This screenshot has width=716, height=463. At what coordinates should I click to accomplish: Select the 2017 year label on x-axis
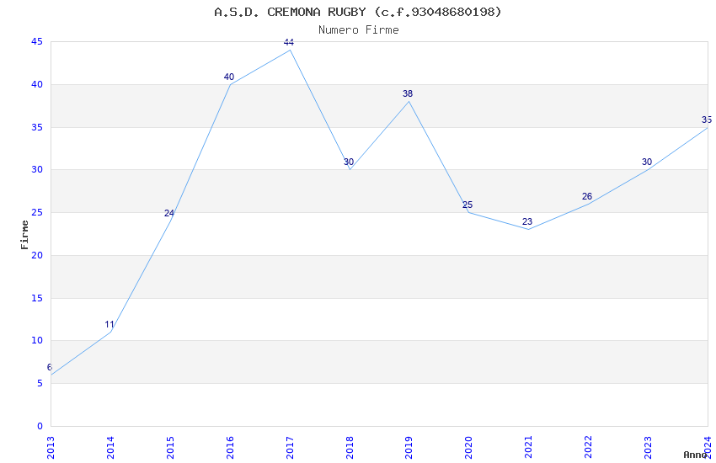coord(290,448)
